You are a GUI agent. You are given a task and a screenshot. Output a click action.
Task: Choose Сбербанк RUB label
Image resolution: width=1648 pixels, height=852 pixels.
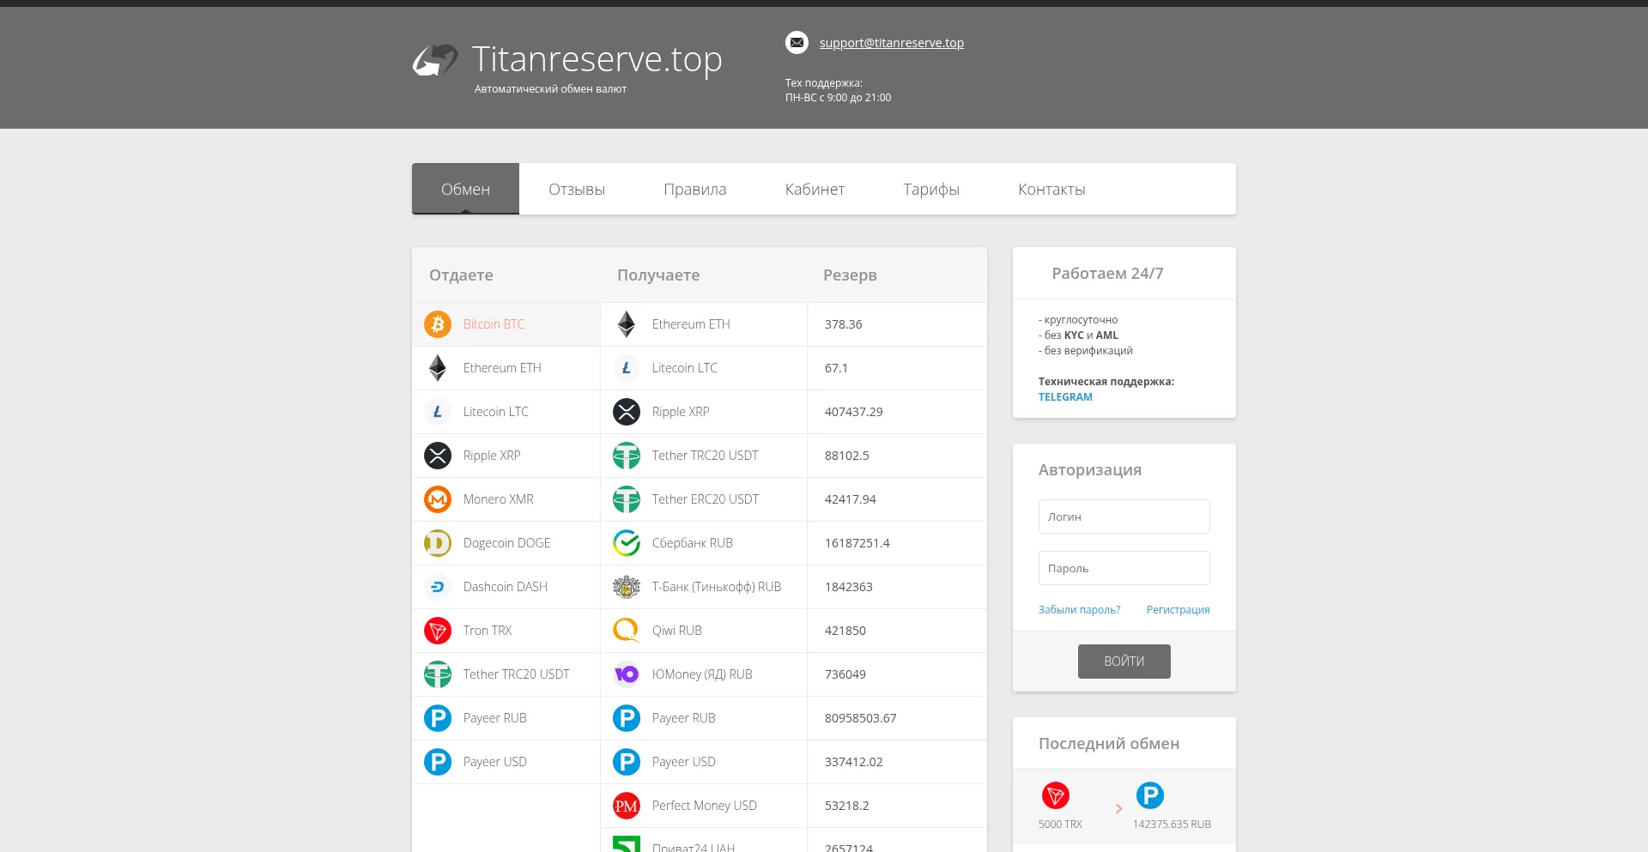[693, 543]
